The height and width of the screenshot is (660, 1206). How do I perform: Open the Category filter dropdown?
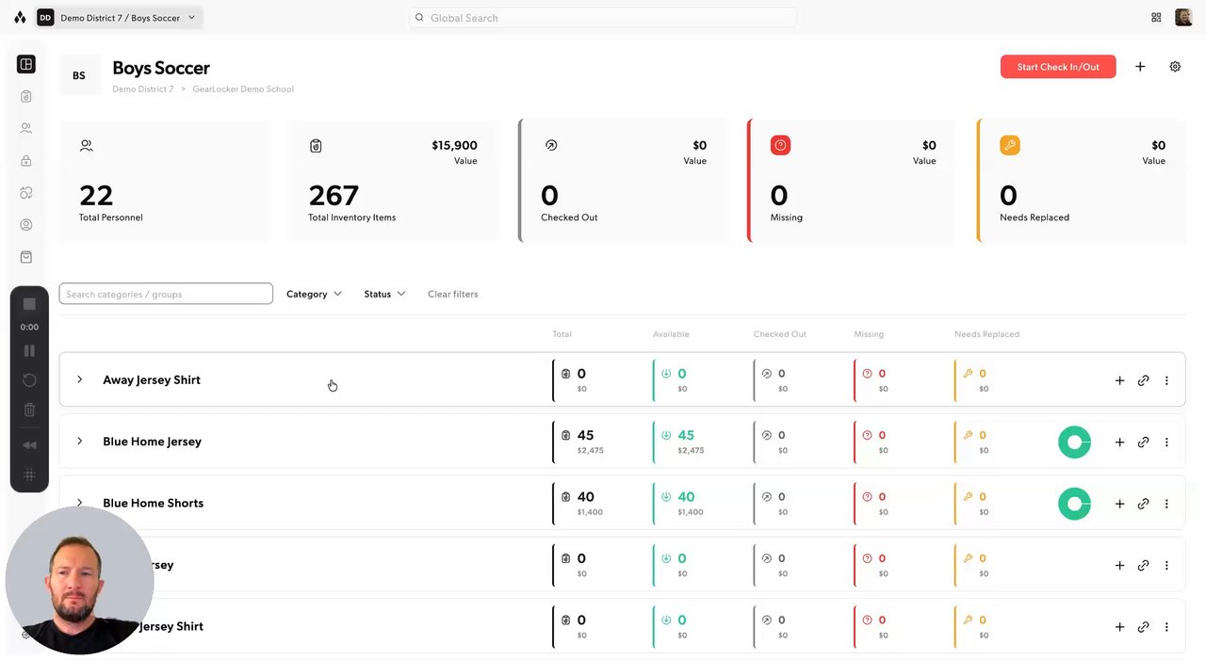[x=314, y=294]
